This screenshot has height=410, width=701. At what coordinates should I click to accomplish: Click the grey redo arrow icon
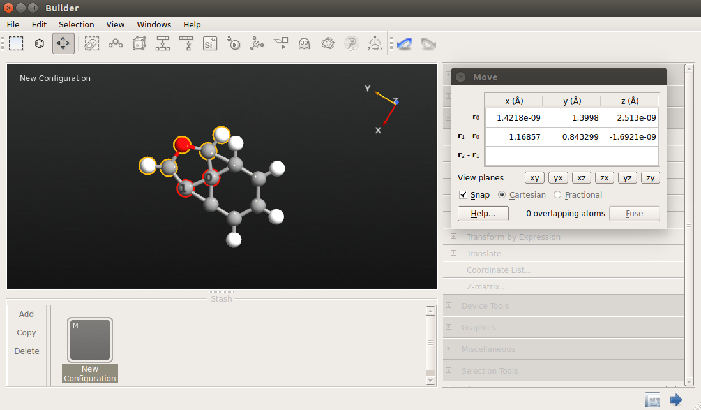[428, 43]
